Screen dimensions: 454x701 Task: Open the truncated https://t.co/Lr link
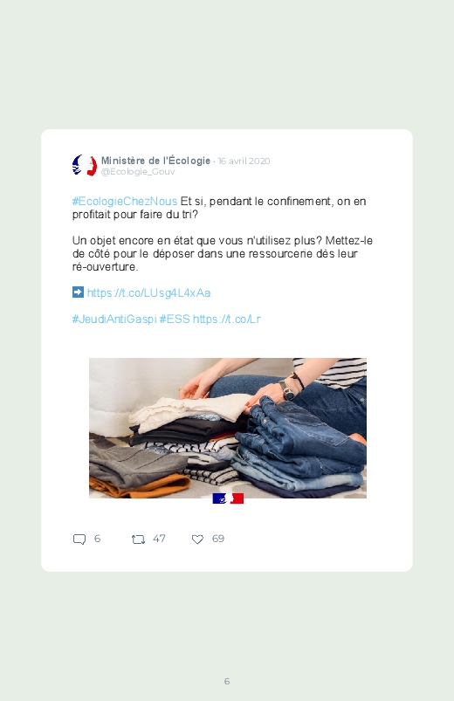(x=227, y=320)
